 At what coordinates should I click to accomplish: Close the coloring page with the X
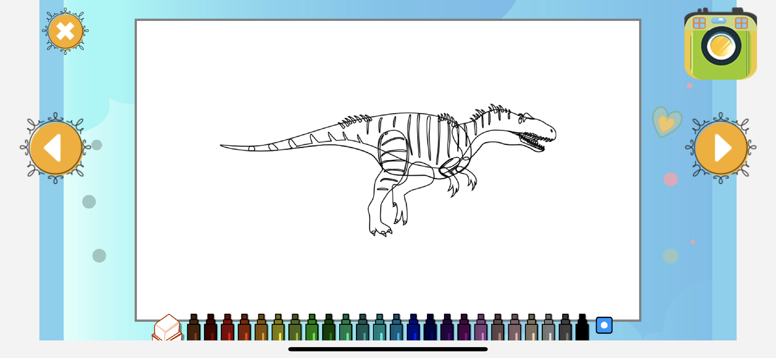pyautogui.click(x=65, y=31)
